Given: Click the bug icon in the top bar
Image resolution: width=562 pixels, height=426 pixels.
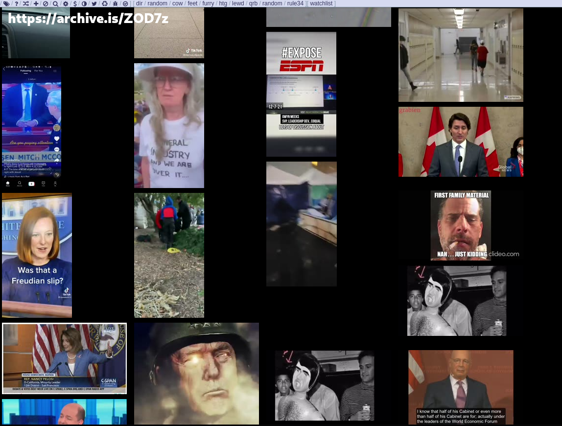Looking at the screenshot, I should pyautogui.click(x=115, y=3).
